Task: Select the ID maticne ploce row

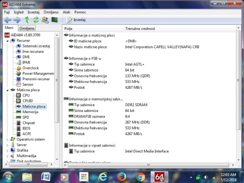Action: point(149,41)
